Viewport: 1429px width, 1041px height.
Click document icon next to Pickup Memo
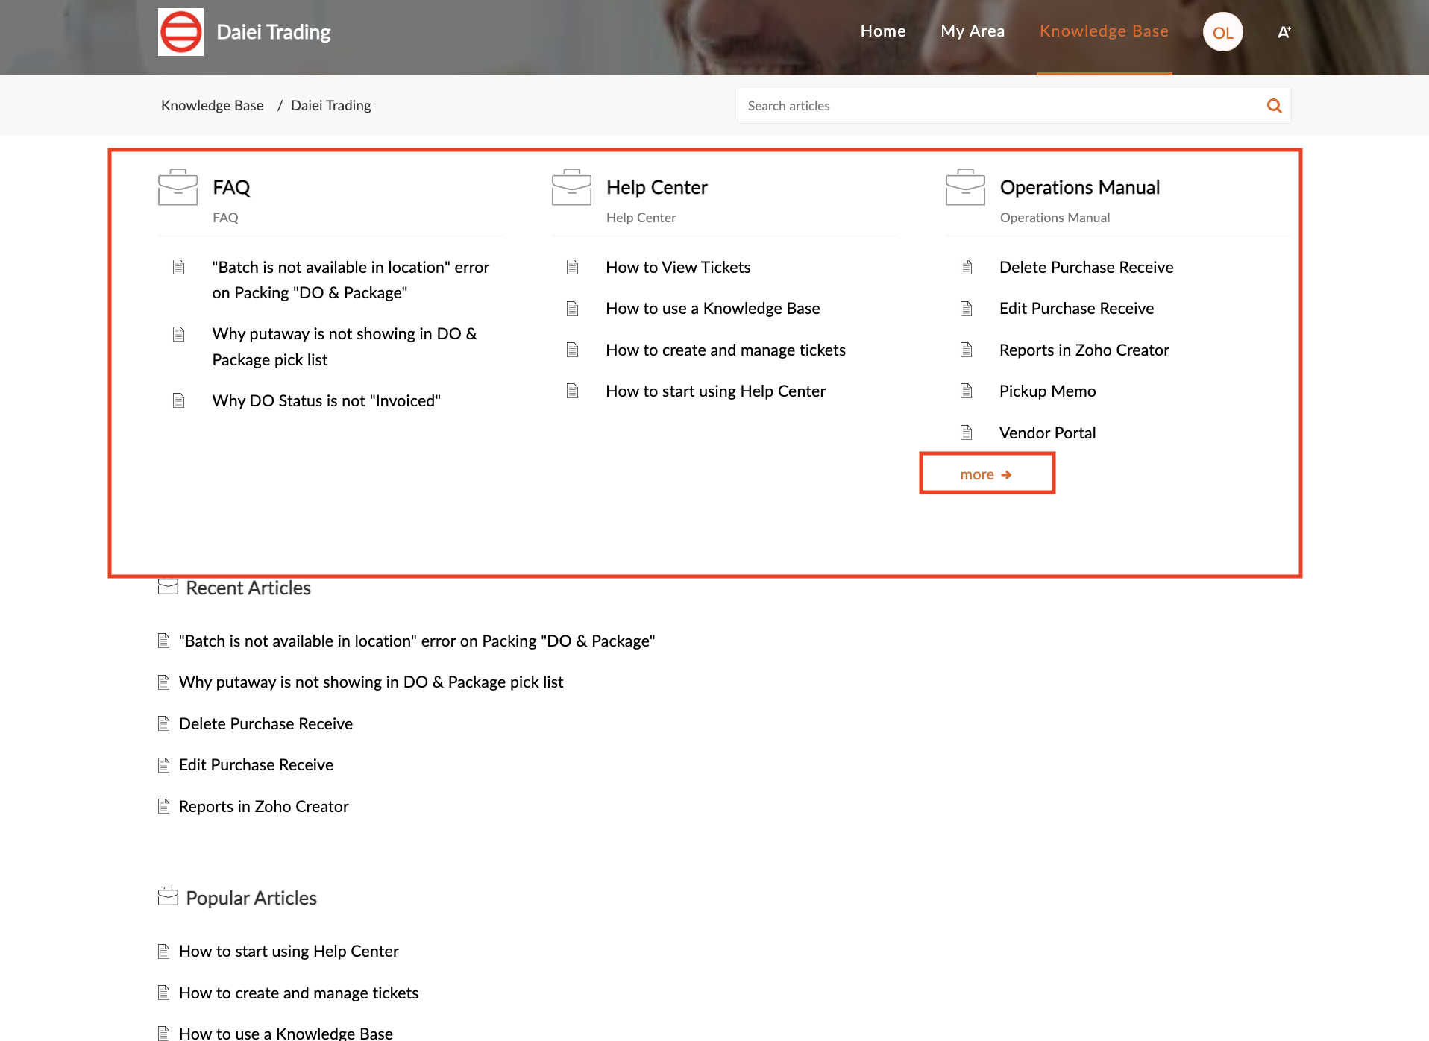pos(966,391)
